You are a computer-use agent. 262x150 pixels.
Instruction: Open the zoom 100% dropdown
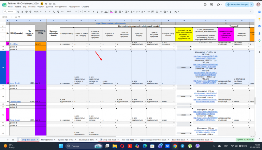point(38,12)
